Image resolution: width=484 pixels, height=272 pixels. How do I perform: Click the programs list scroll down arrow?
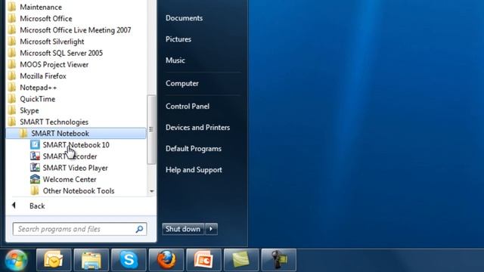tap(151, 191)
